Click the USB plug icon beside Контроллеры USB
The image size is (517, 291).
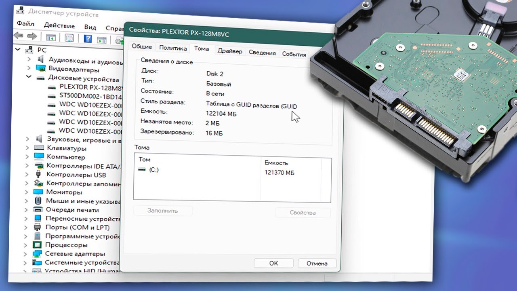point(38,175)
